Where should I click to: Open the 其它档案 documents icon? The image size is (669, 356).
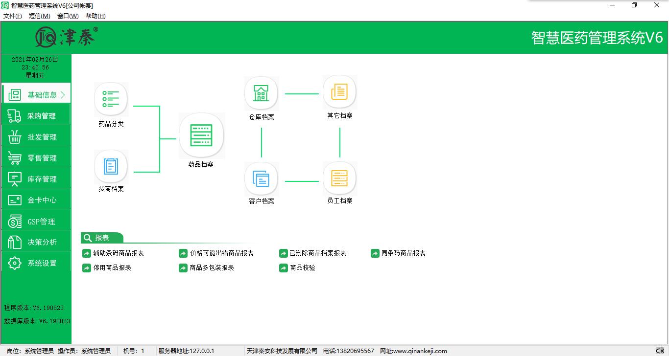point(339,92)
